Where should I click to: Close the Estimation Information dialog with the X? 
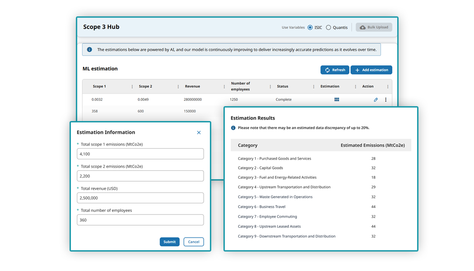pyautogui.click(x=199, y=132)
